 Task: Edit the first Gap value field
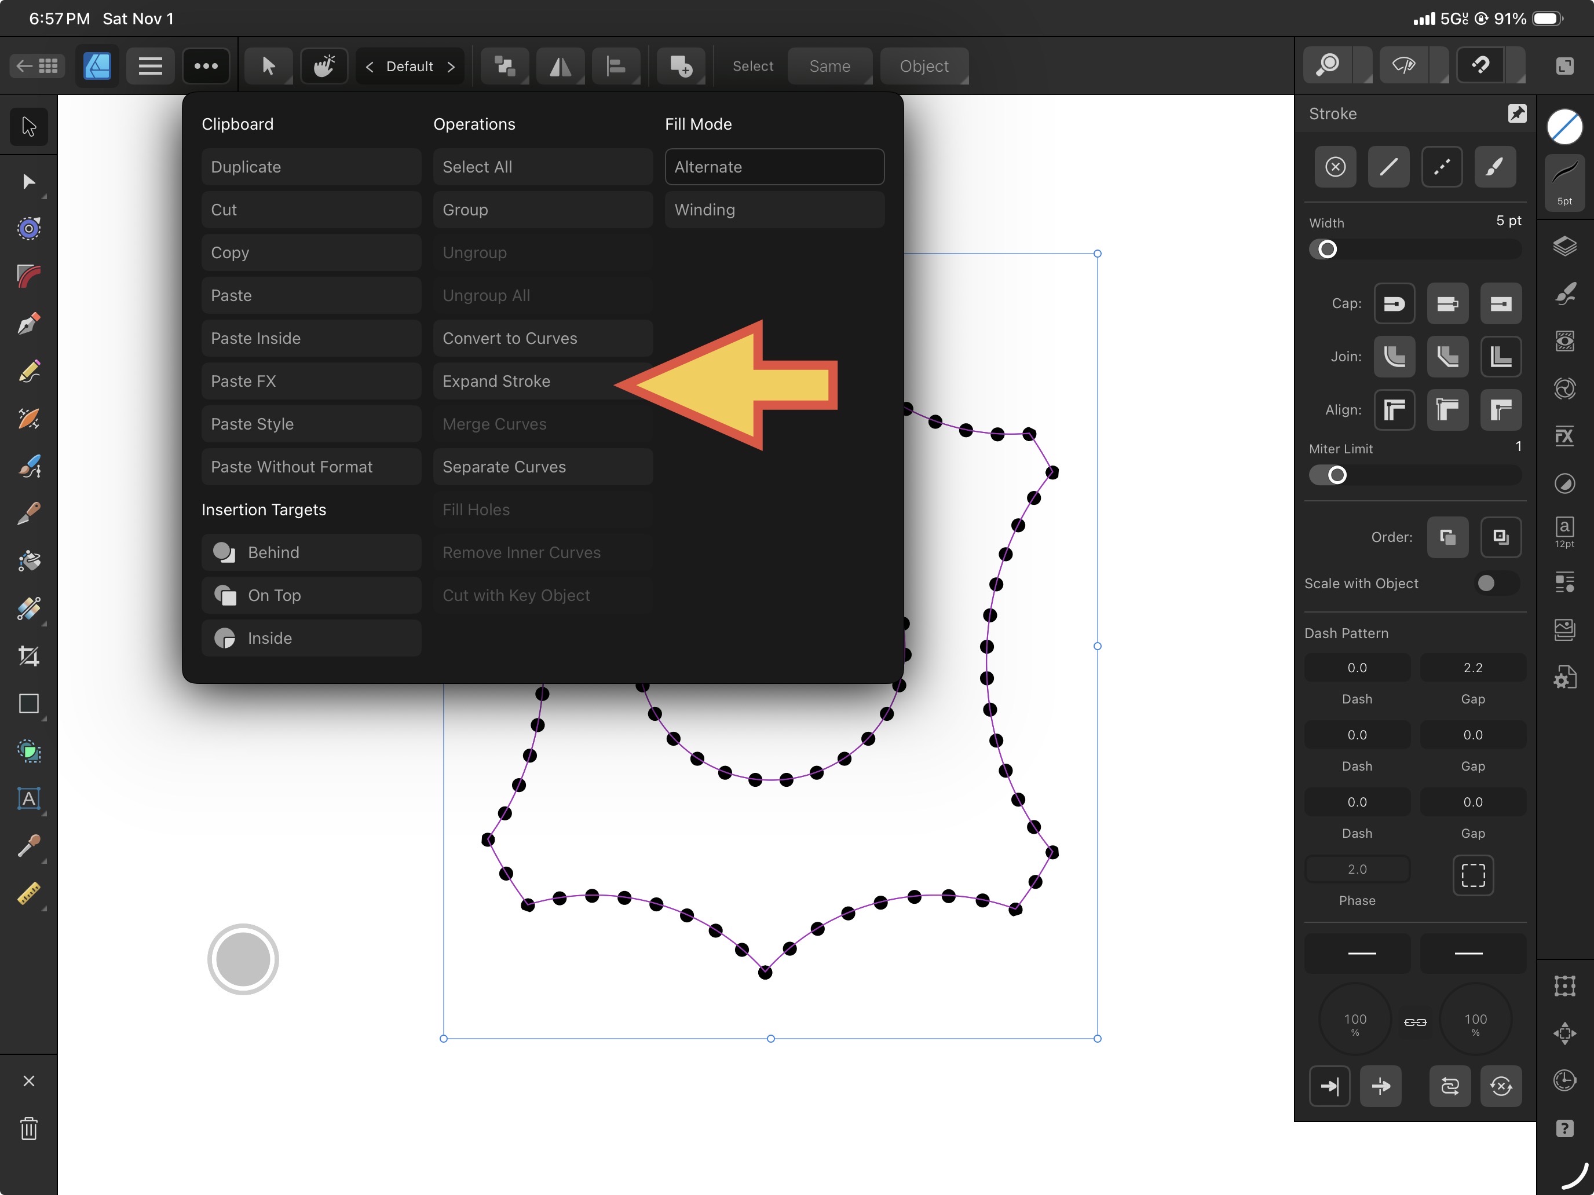pos(1472,668)
